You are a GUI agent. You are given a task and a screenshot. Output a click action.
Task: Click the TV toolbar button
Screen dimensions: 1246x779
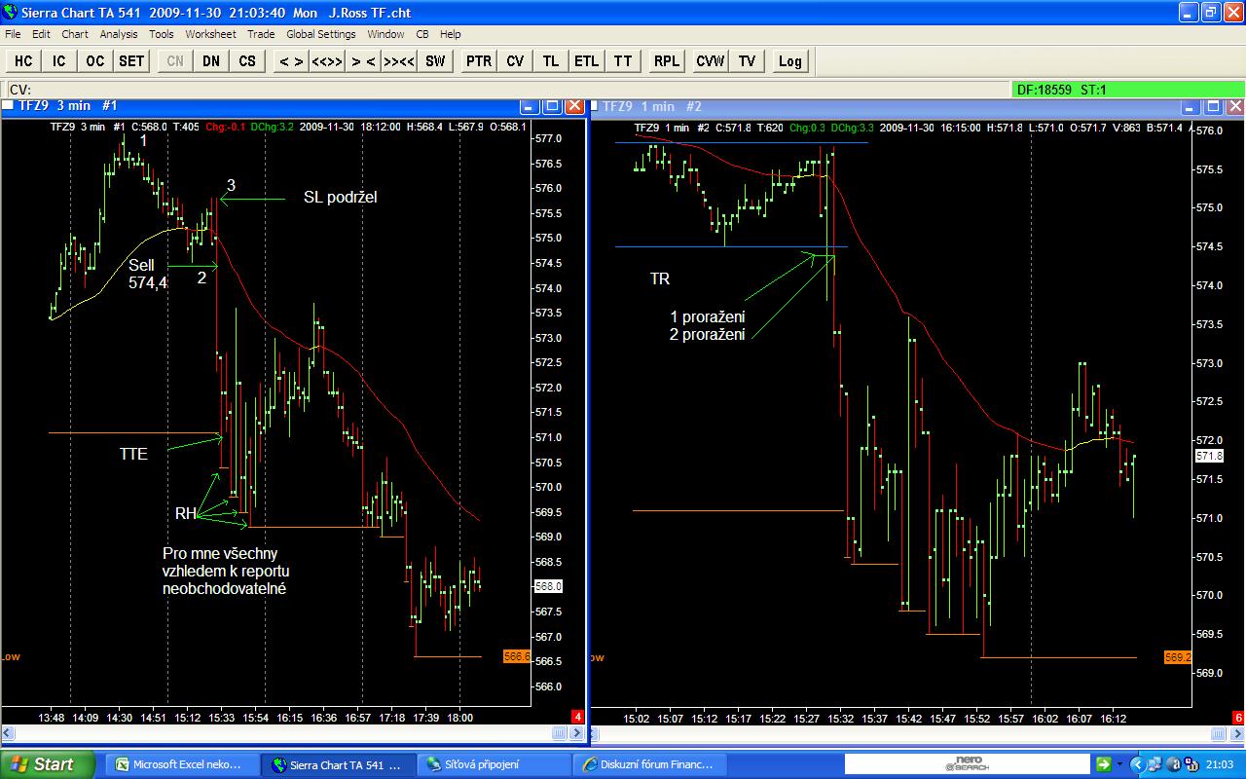[747, 61]
